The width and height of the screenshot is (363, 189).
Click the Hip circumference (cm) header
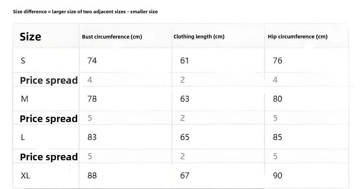tap(298, 37)
